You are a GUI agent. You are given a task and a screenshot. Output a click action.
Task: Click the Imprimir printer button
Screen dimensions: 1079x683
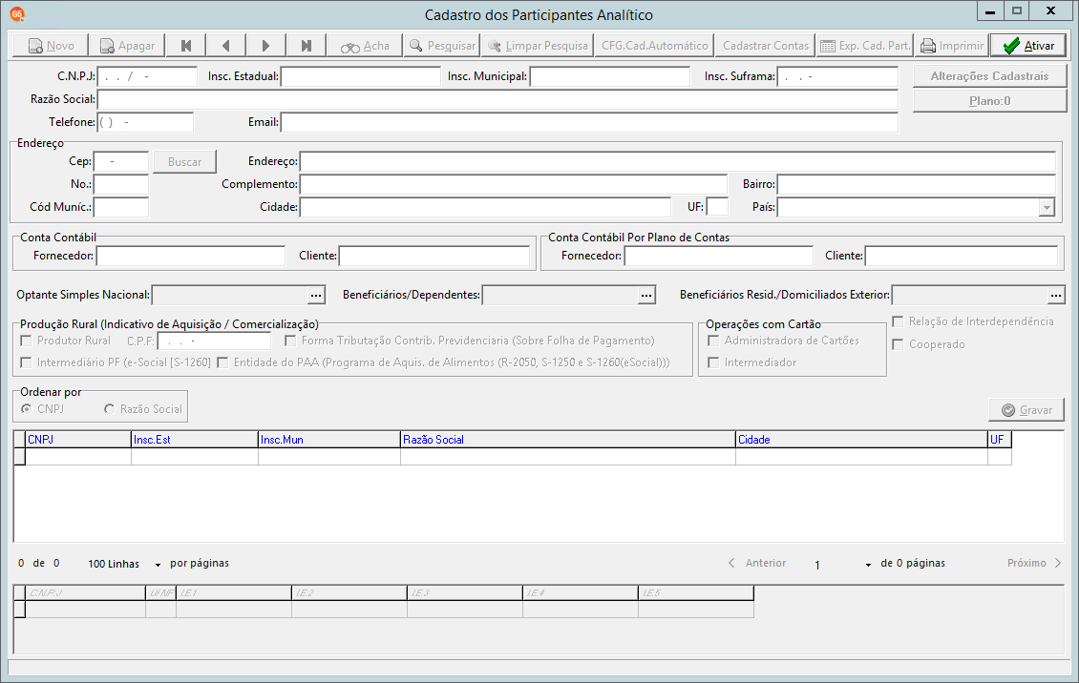[x=951, y=46]
